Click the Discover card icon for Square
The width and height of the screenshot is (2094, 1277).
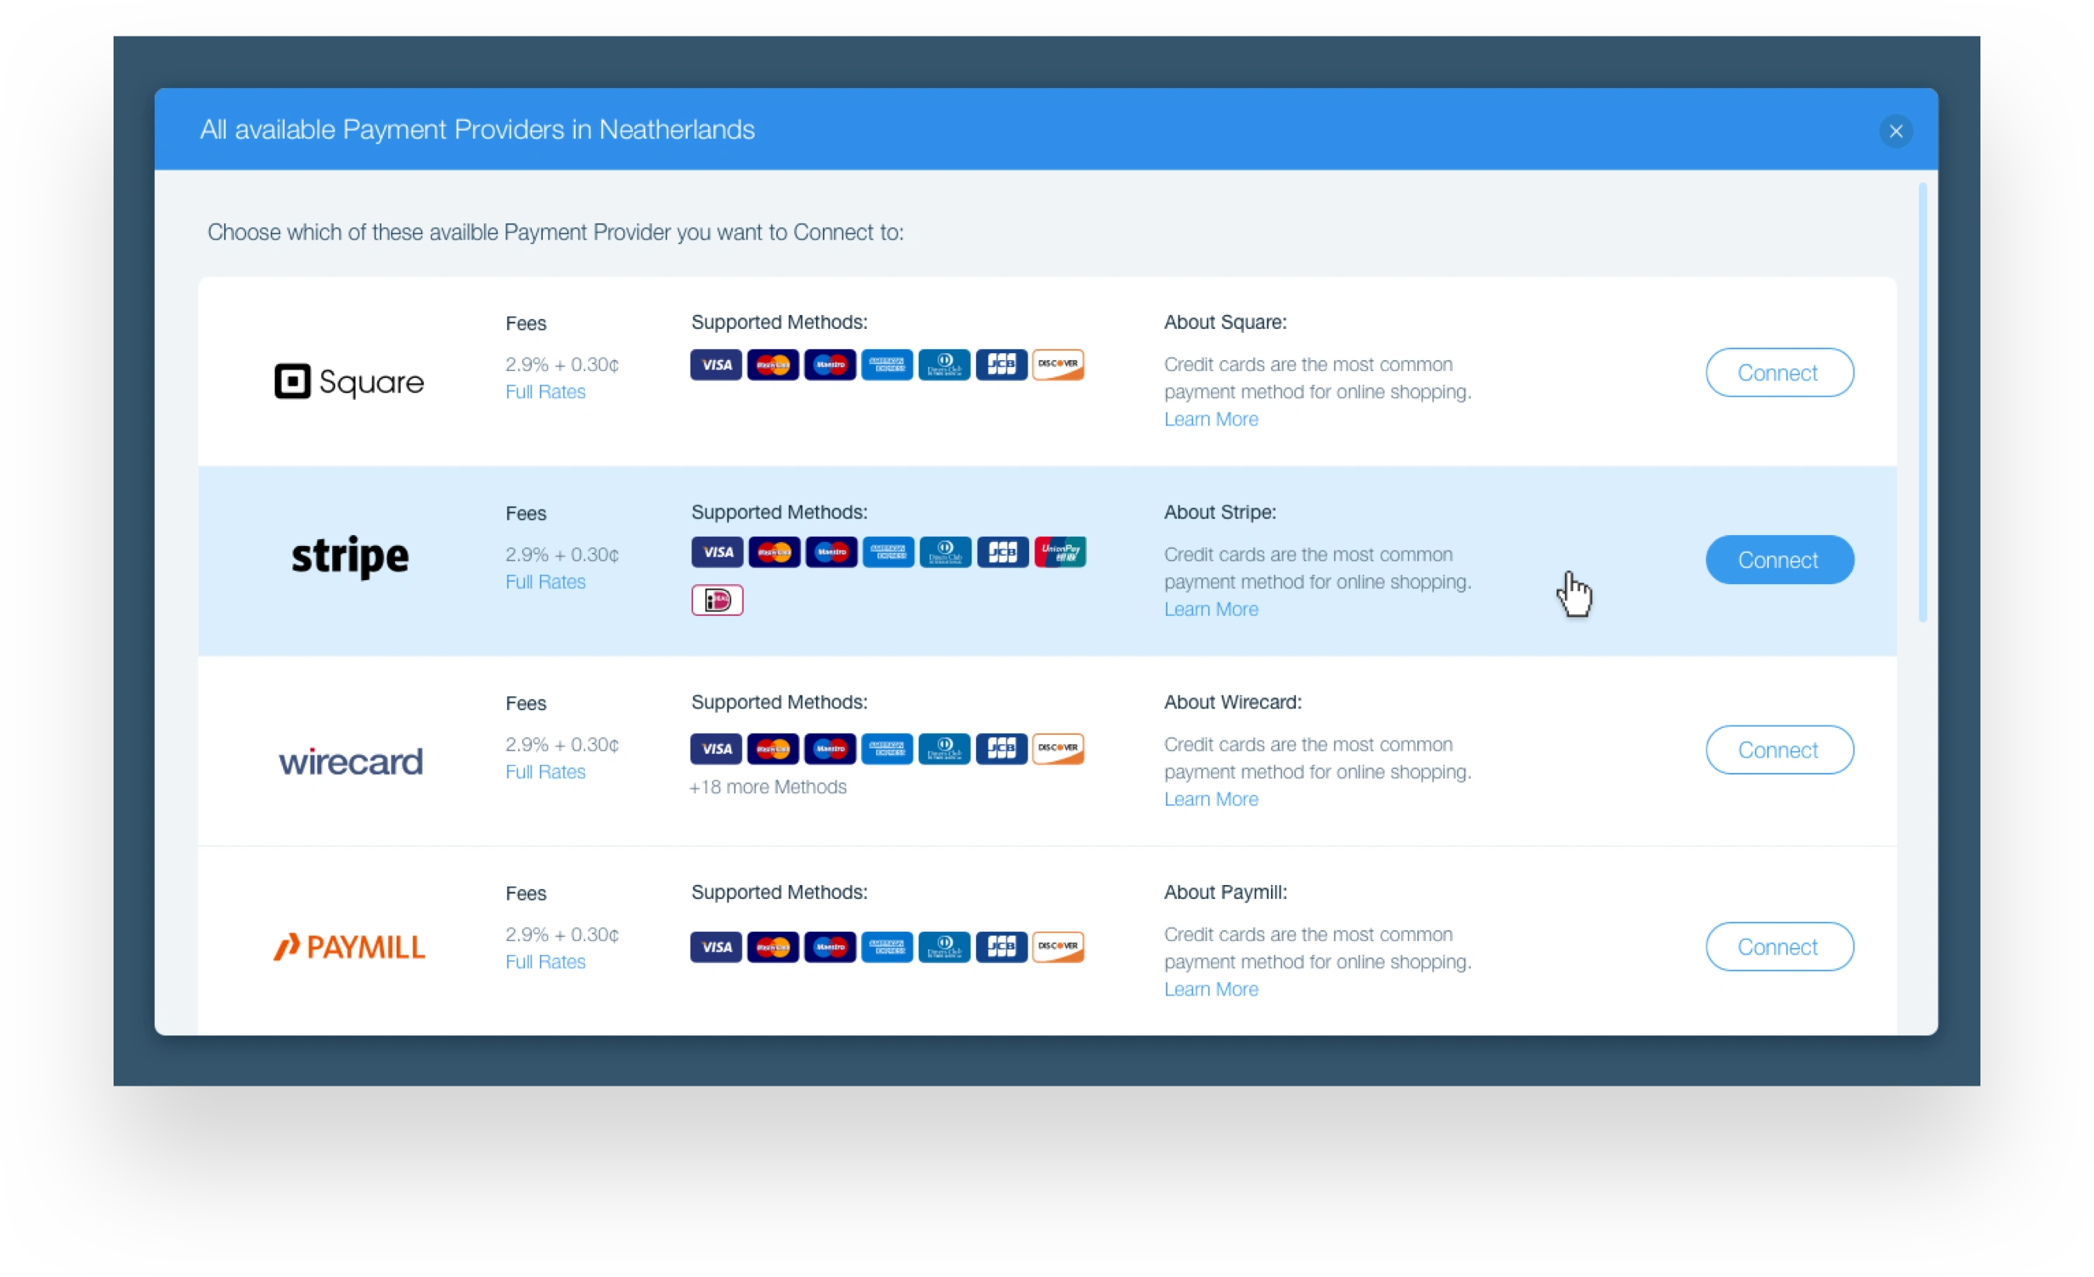[1057, 365]
